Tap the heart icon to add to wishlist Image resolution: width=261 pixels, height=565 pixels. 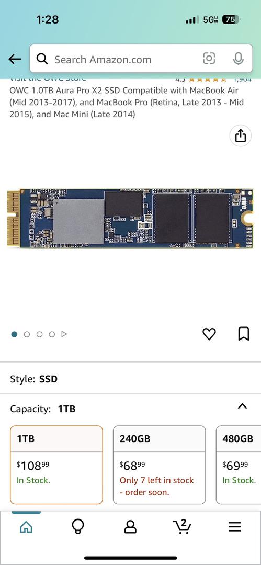point(209,334)
